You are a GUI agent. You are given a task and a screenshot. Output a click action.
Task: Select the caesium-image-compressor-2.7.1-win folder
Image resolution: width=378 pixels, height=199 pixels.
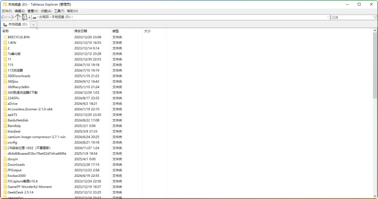point(37,137)
